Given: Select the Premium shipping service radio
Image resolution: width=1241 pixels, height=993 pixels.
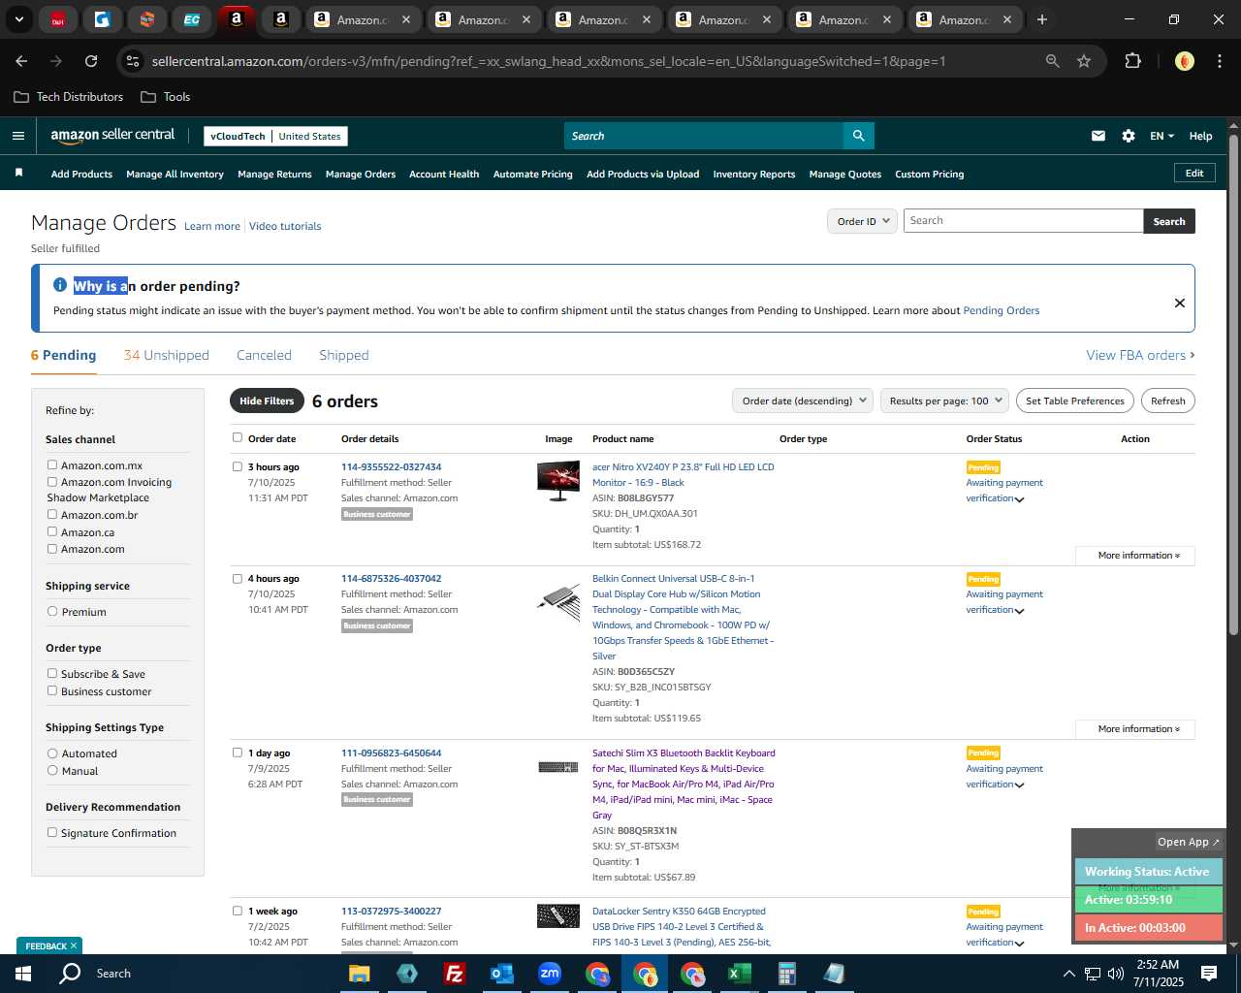Looking at the screenshot, I should (52, 611).
